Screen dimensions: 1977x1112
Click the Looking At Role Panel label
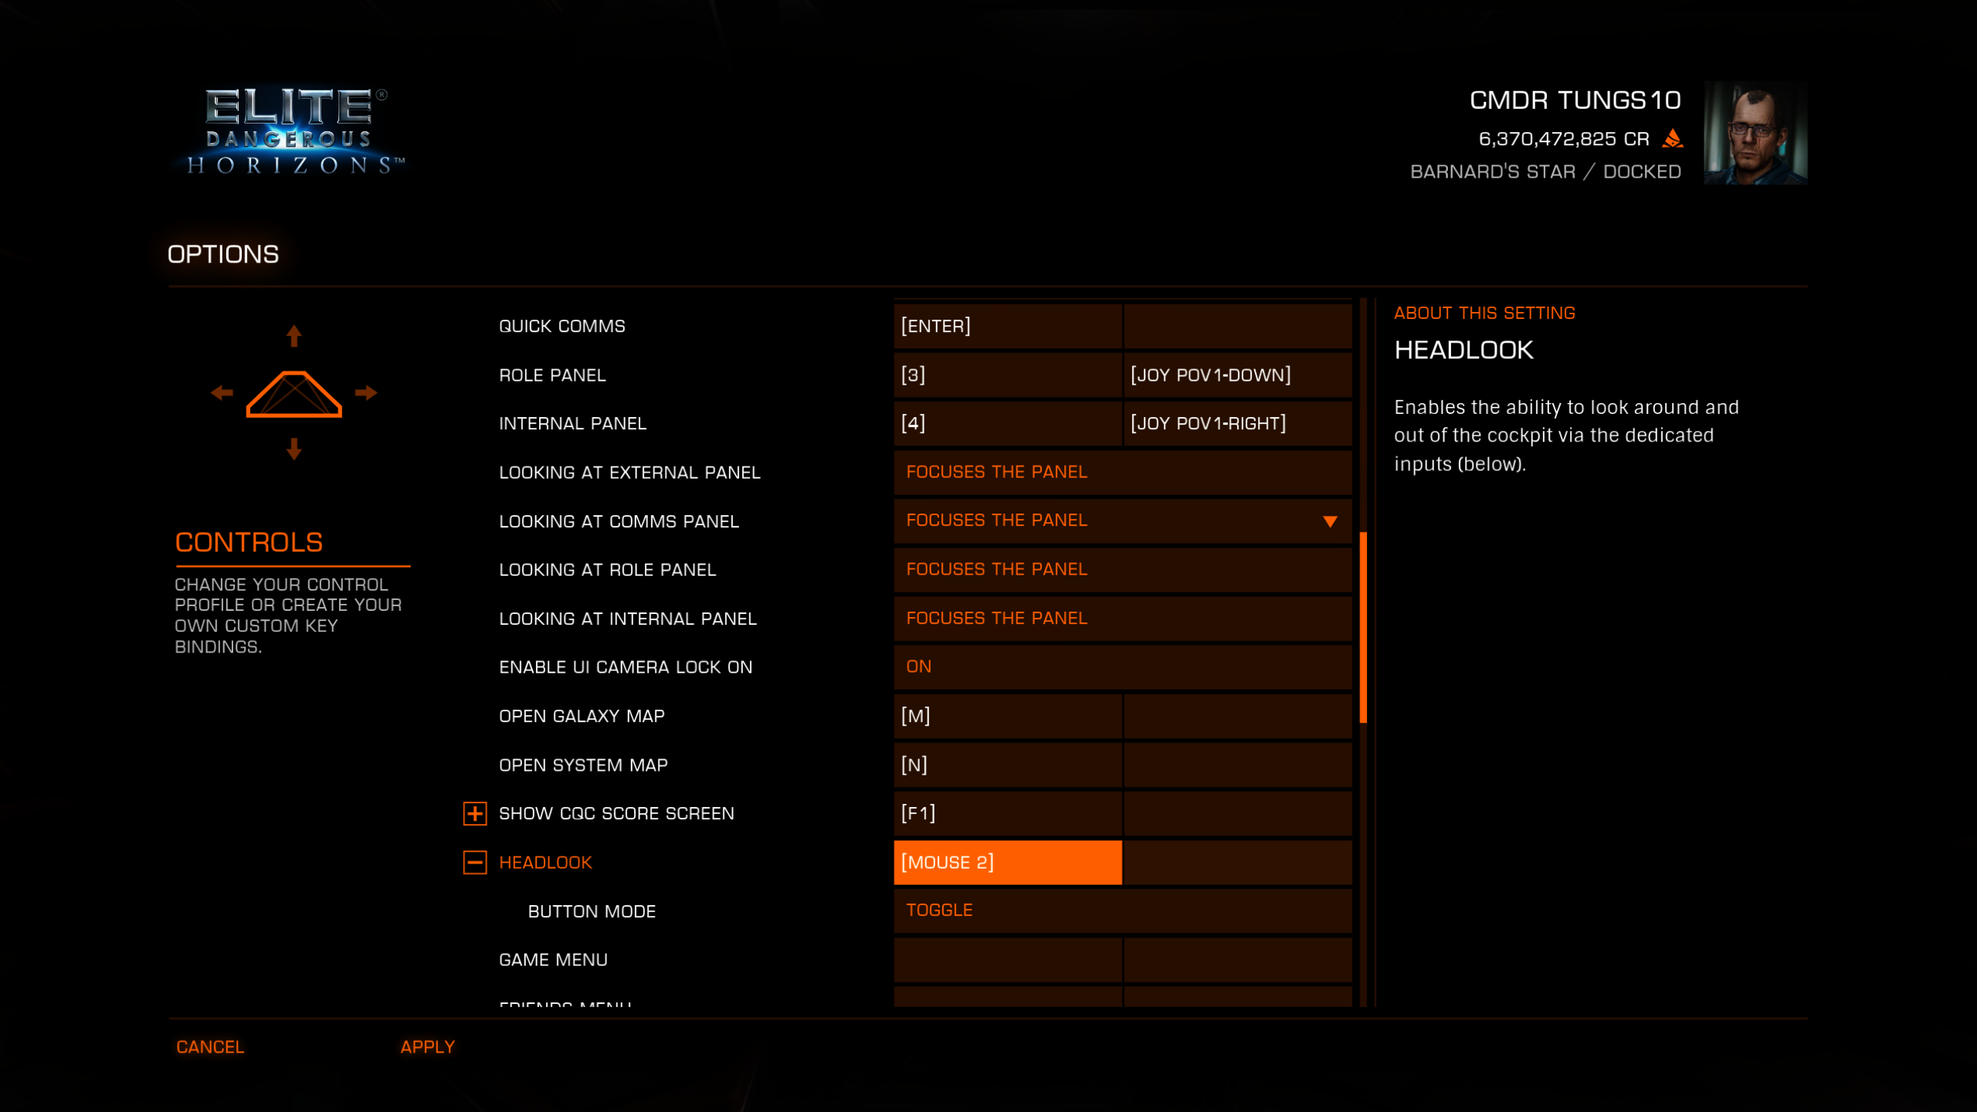[x=607, y=570]
